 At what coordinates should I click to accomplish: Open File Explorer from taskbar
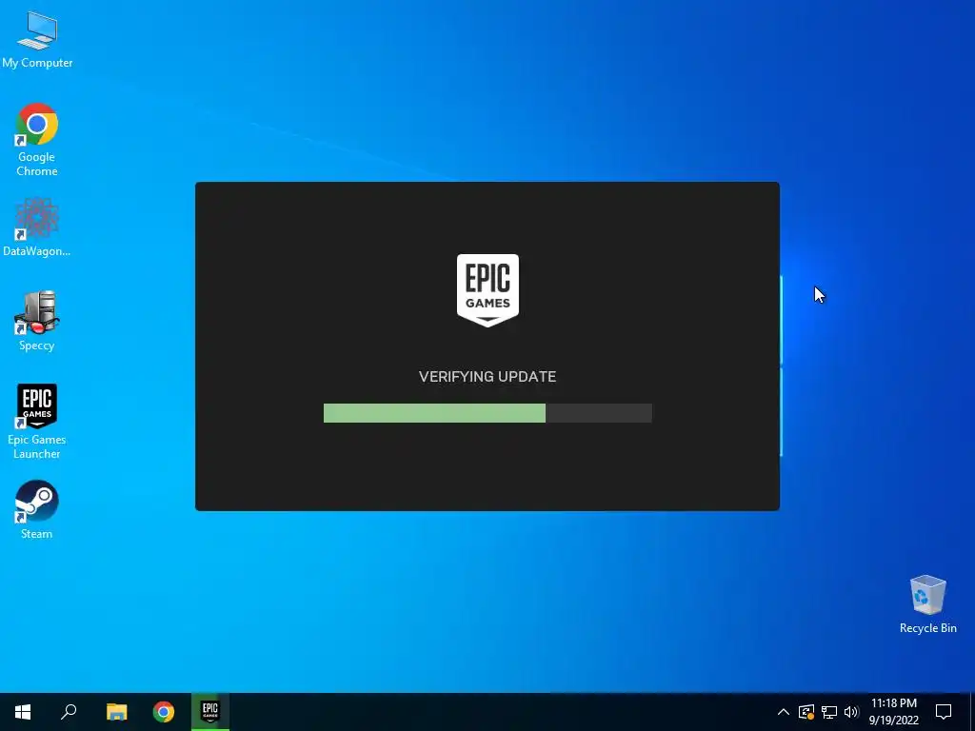click(116, 712)
